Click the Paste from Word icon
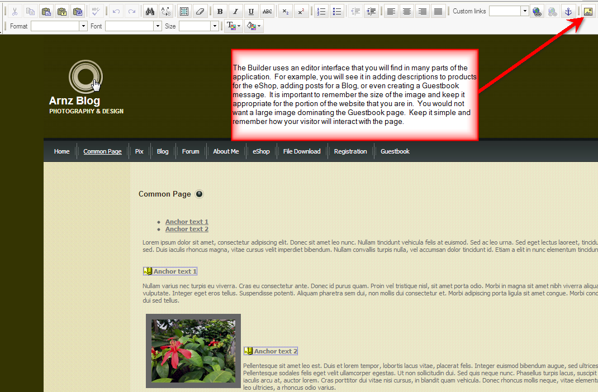Image resolution: width=598 pixels, height=392 pixels. click(78, 12)
